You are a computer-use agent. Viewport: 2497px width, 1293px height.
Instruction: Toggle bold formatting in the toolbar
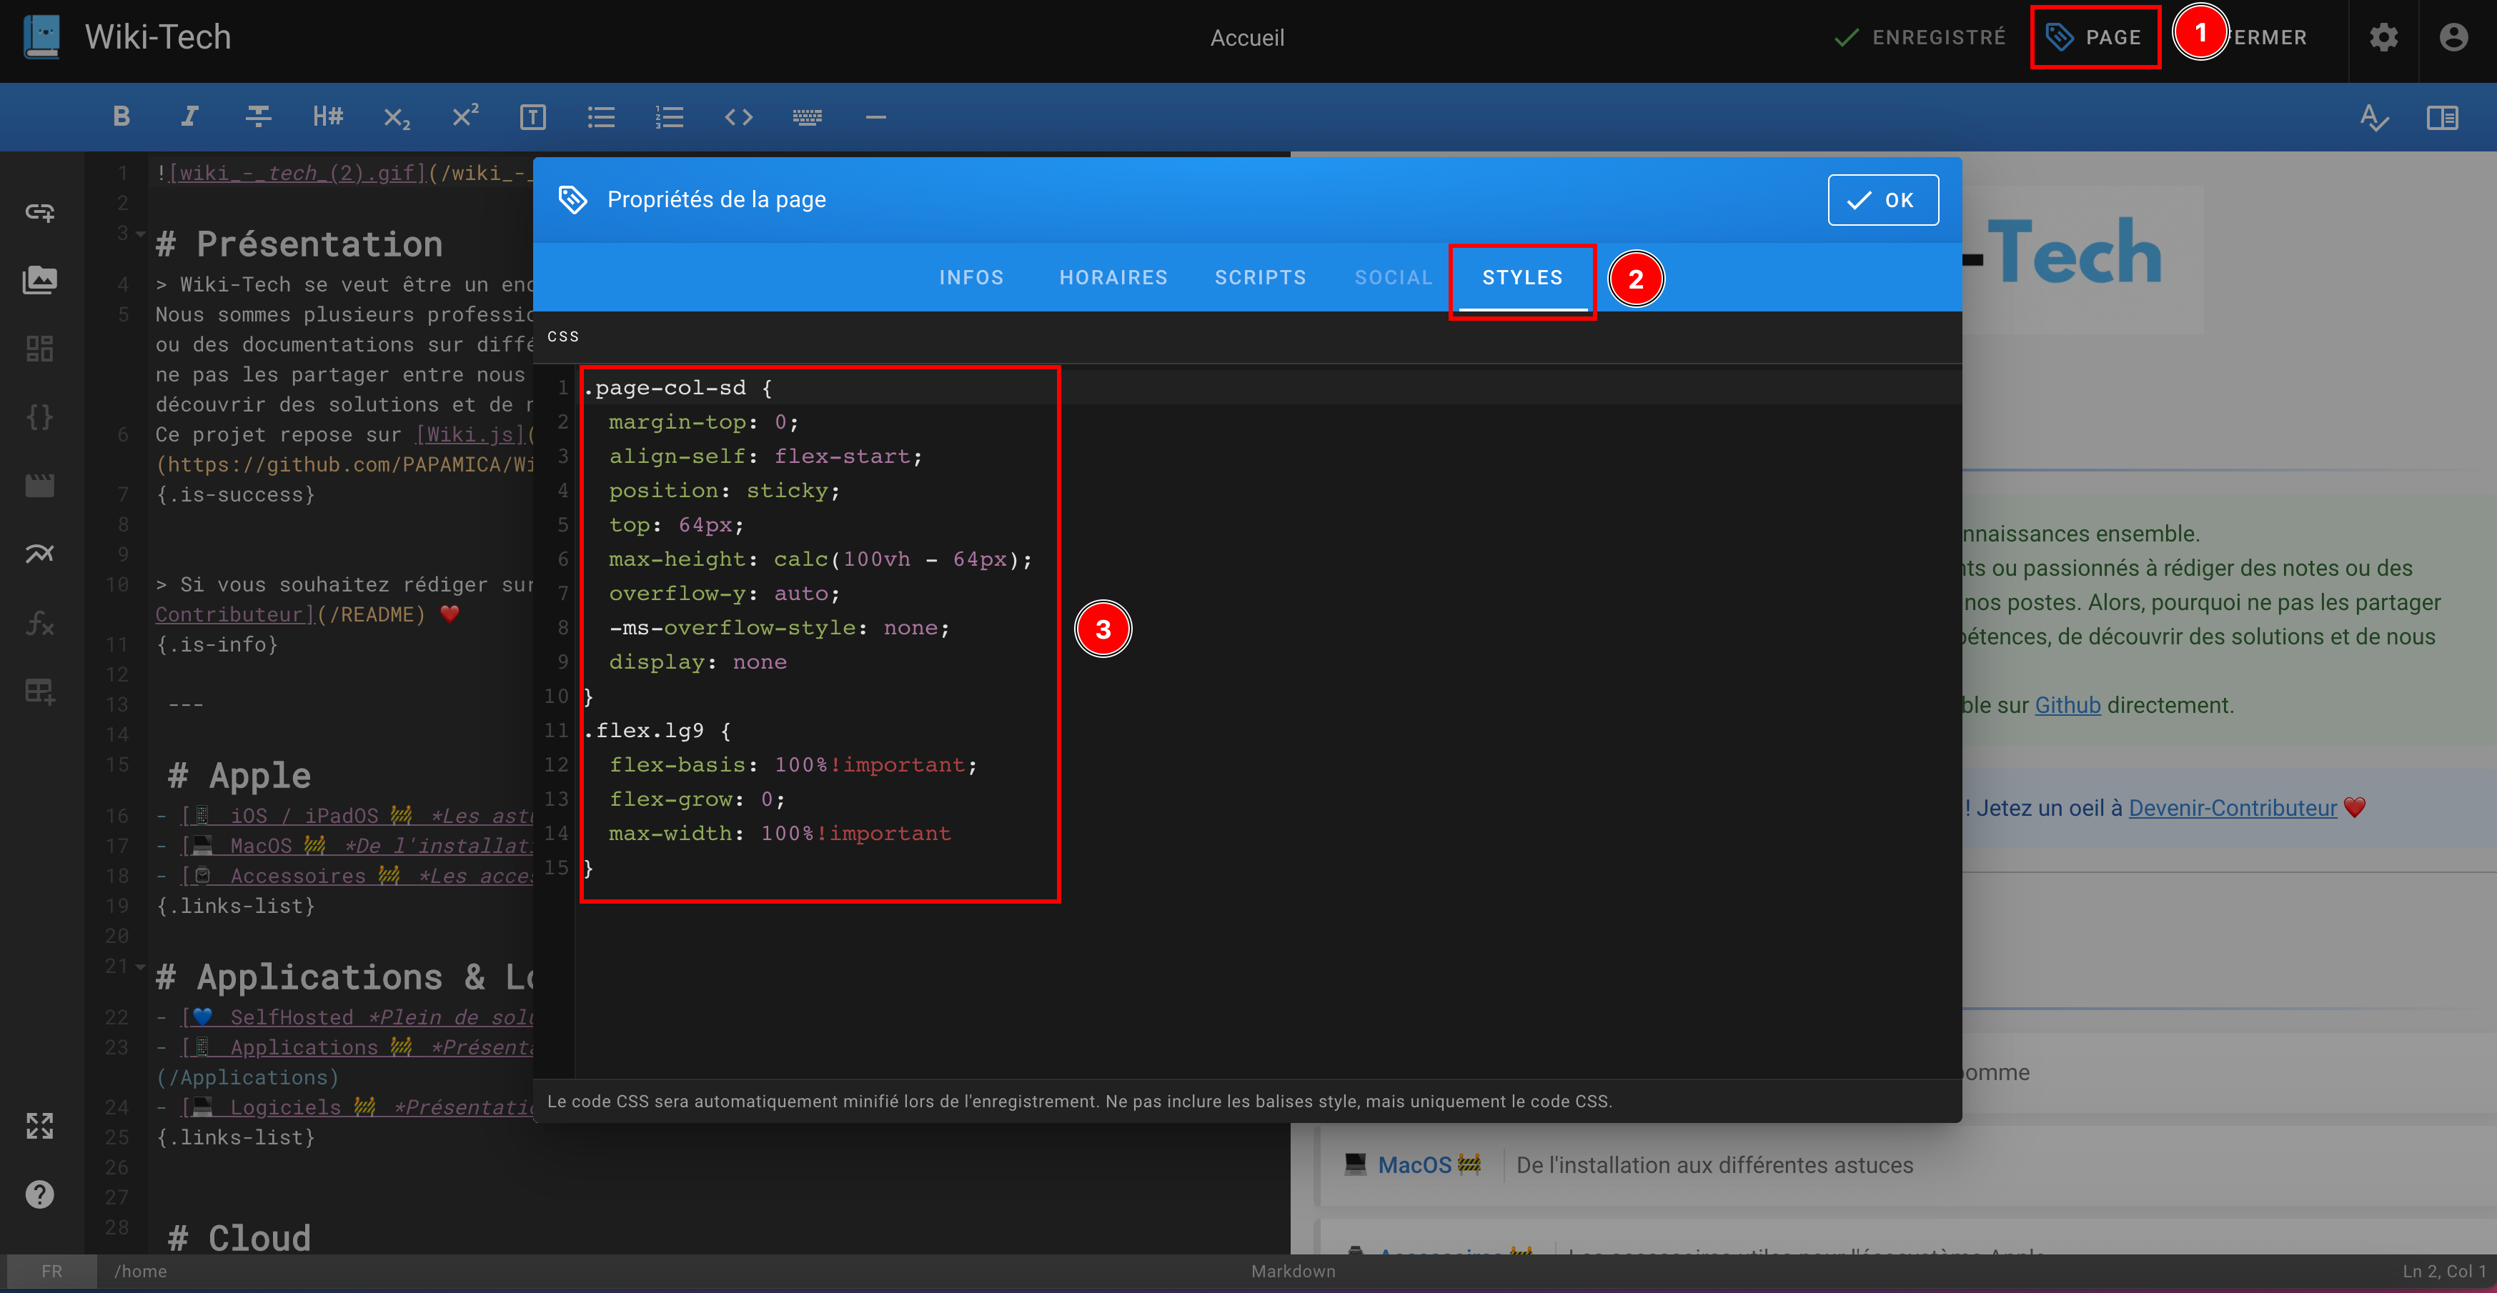coord(121,117)
